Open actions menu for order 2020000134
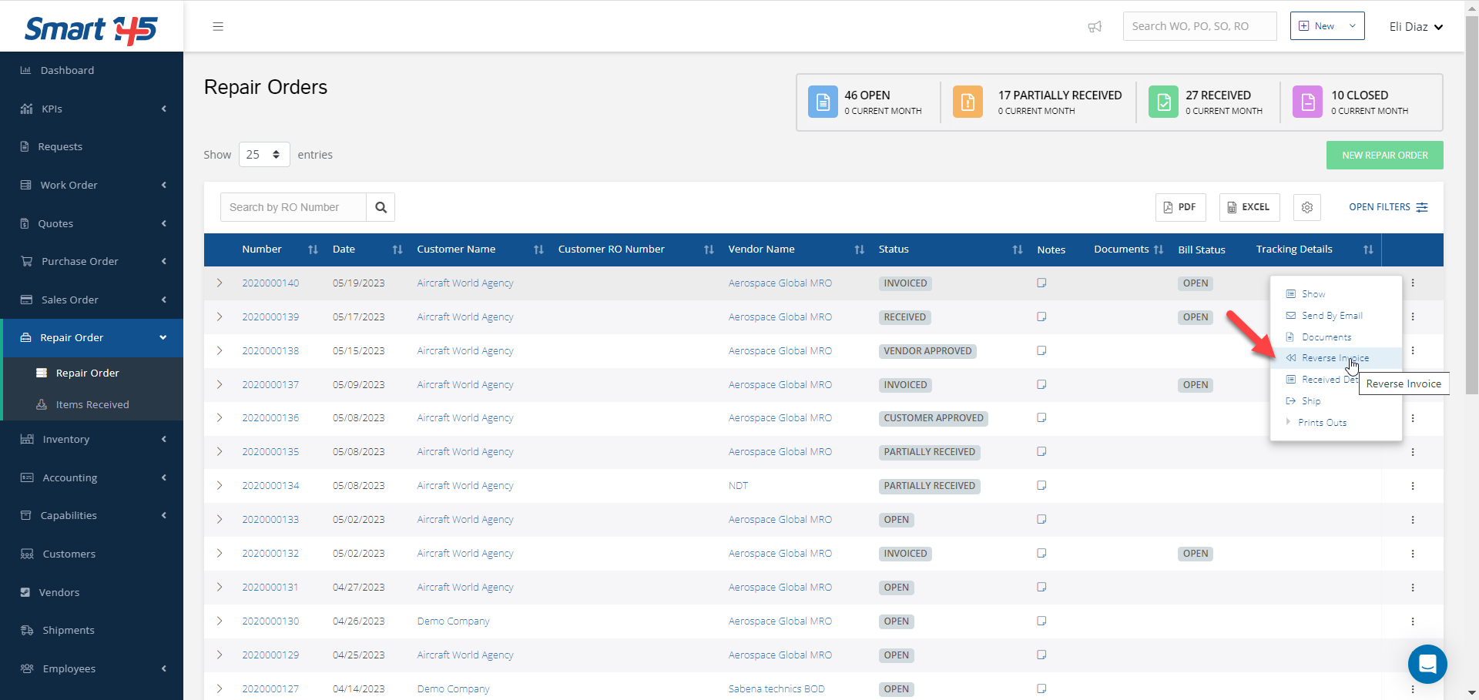1479x700 pixels. point(1412,486)
